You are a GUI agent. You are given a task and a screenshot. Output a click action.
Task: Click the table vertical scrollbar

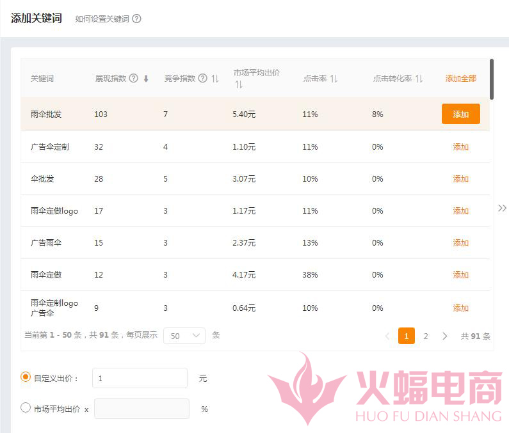click(x=491, y=79)
